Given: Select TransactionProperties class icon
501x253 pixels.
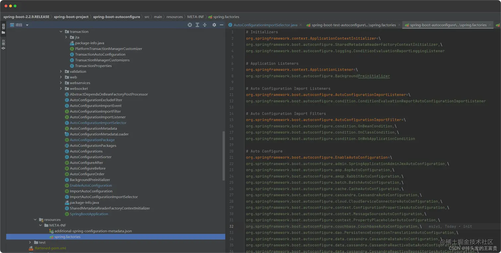Looking at the screenshot, I should pos(72,66).
